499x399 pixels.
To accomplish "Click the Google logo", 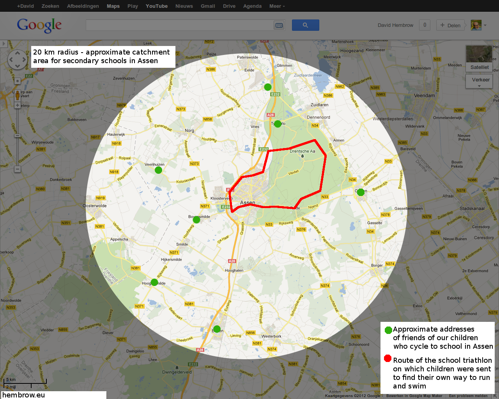I will click(39, 25).
